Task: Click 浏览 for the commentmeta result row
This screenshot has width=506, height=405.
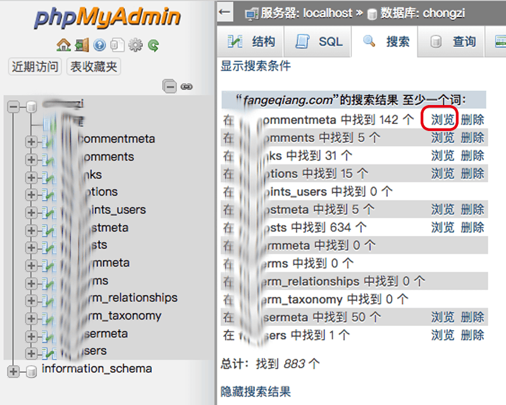Action: coord(443,120)
